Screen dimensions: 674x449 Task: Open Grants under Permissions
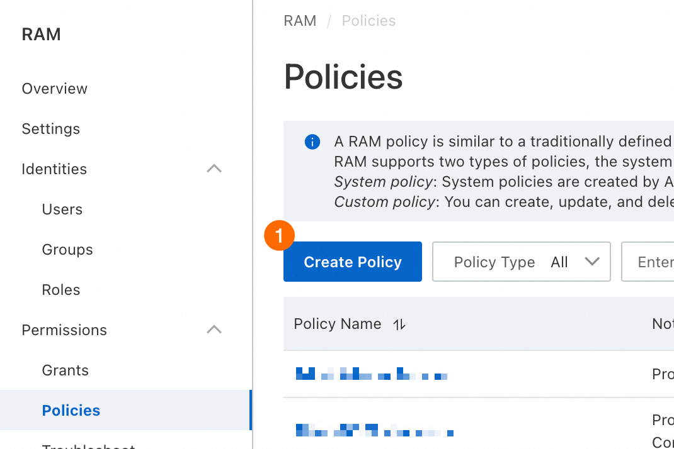click(x=66, y=370)
